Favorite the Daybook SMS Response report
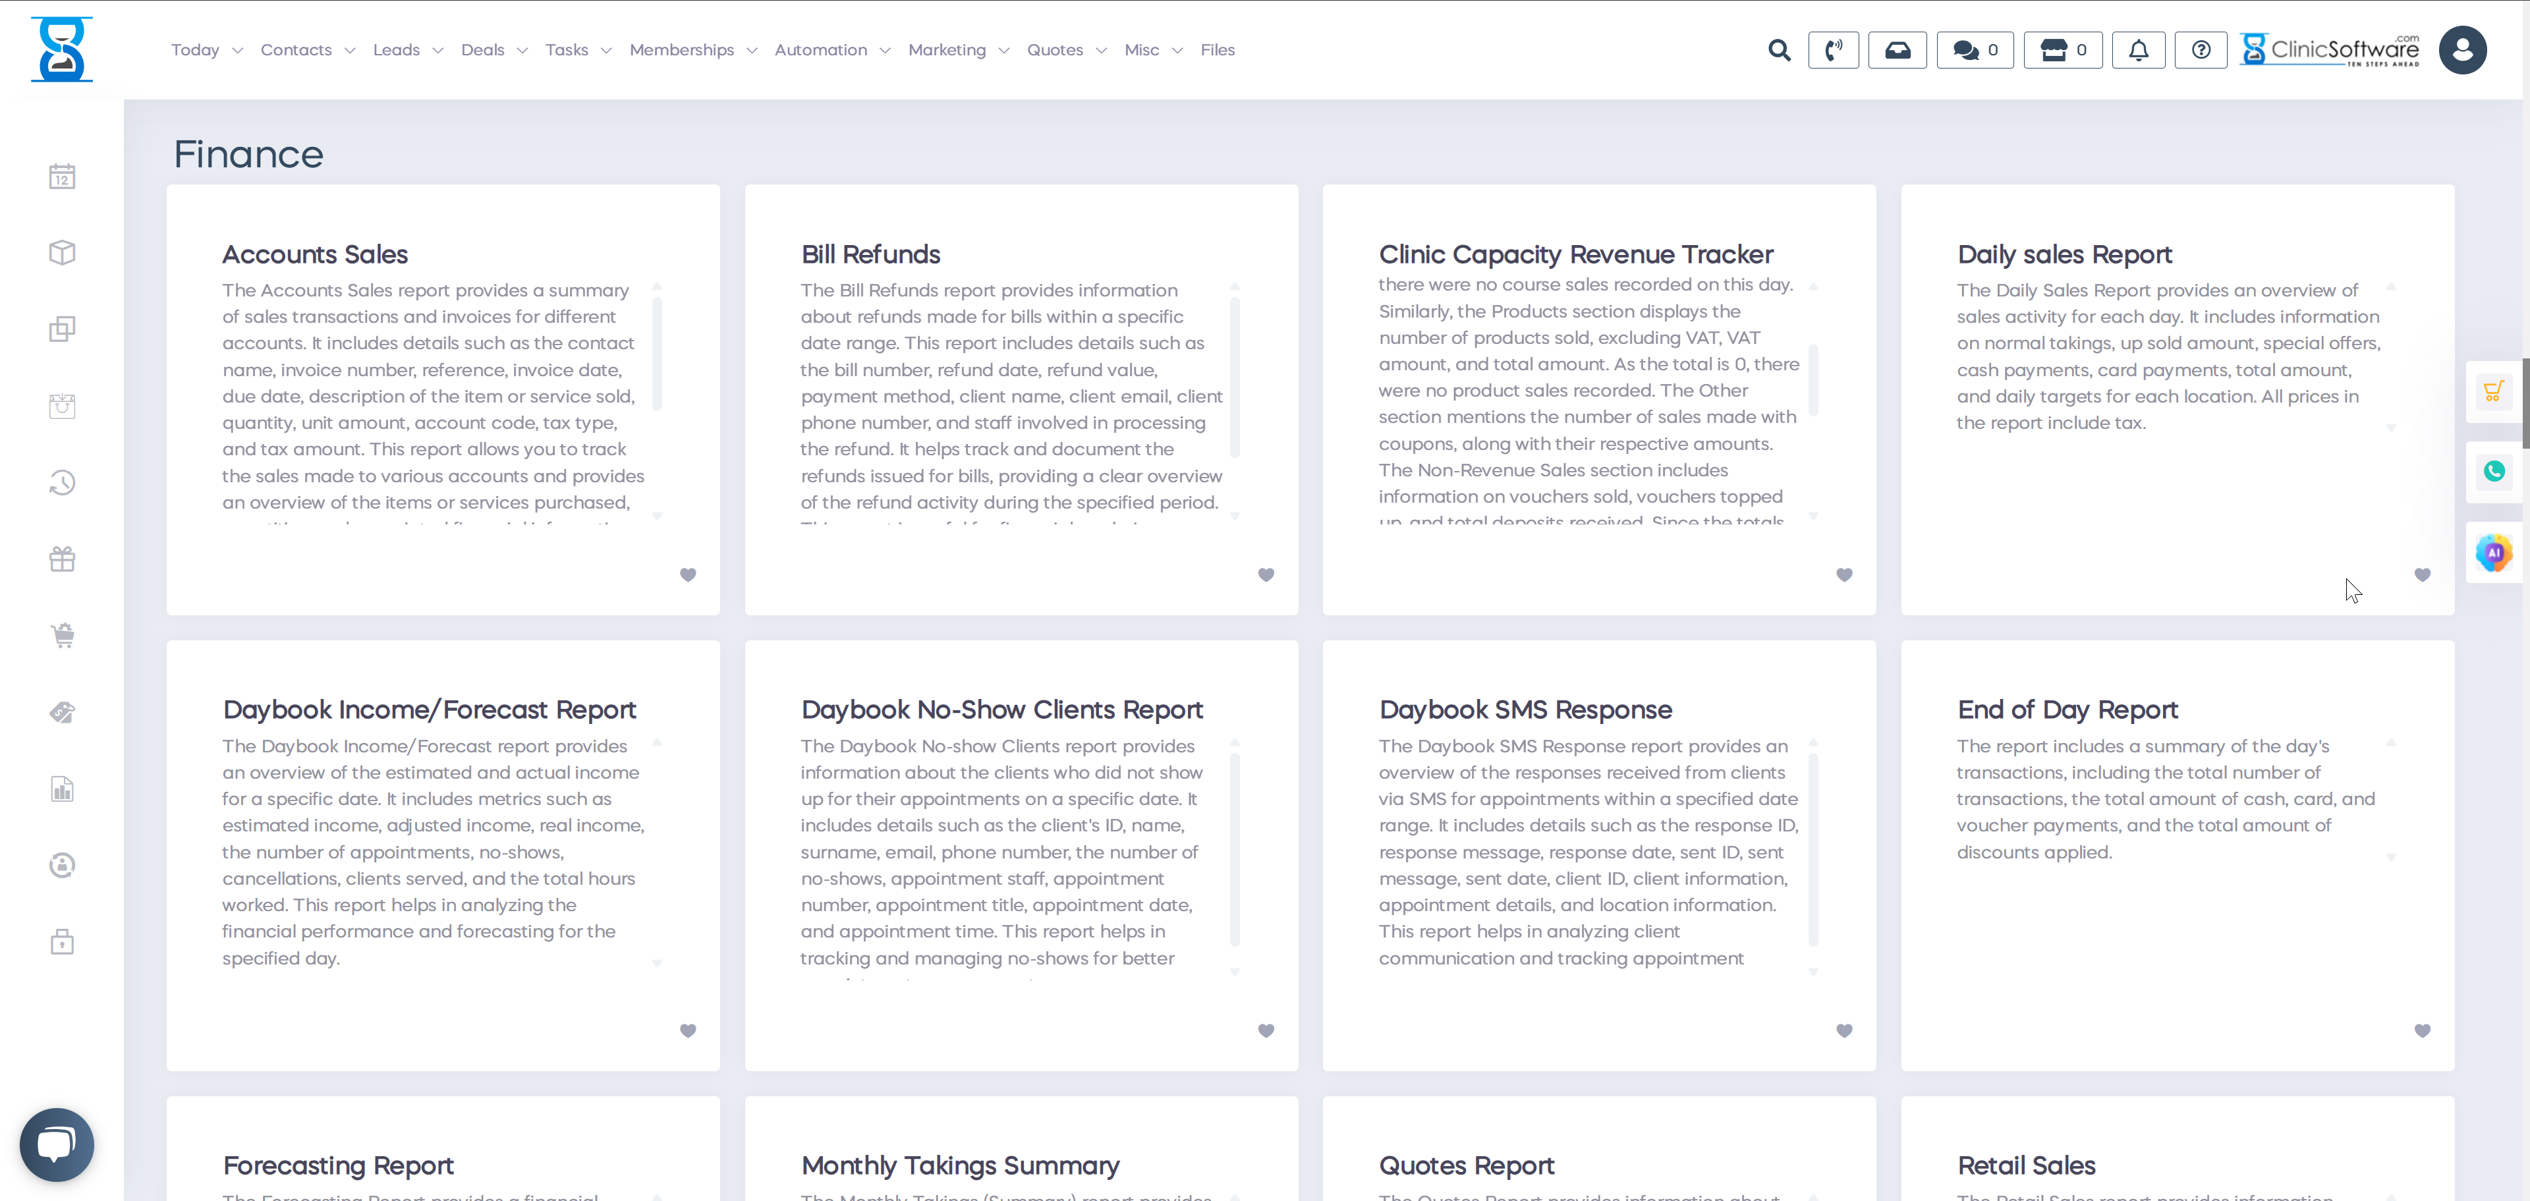Screen dimensions: 2530x1201 point(1843,1031)
